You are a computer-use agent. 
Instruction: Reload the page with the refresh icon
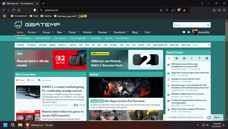pos(14,10)
